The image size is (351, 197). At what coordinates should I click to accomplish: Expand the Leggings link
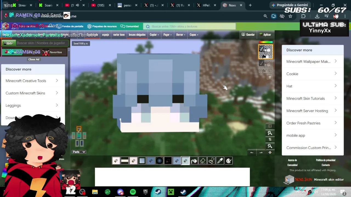[33, 105]
